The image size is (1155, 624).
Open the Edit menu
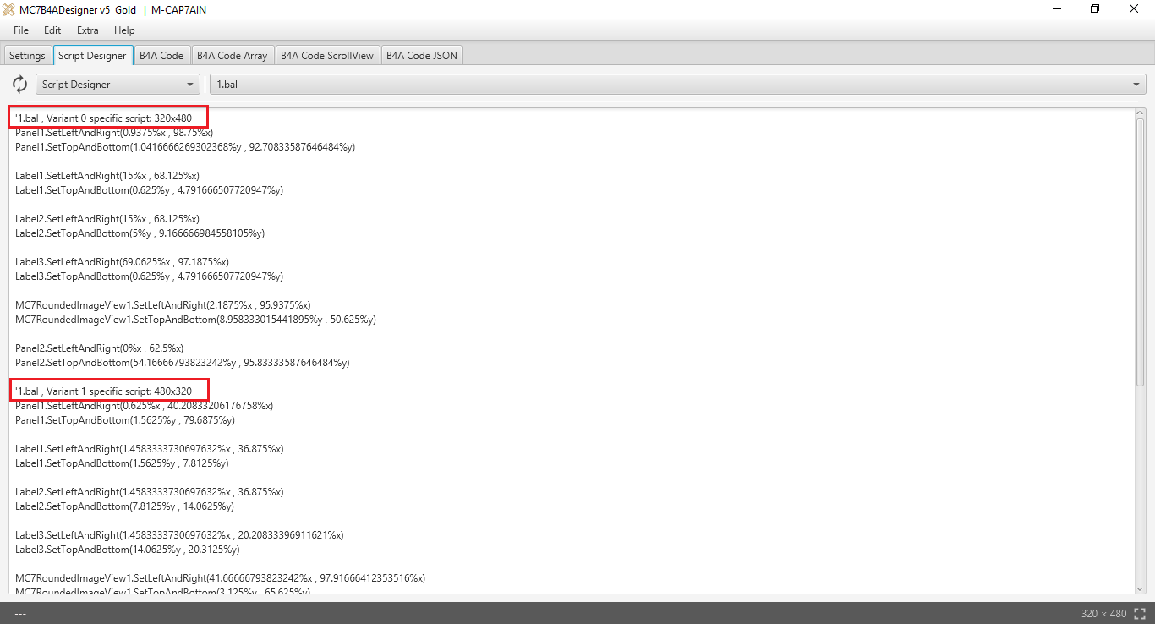point(52,30)
